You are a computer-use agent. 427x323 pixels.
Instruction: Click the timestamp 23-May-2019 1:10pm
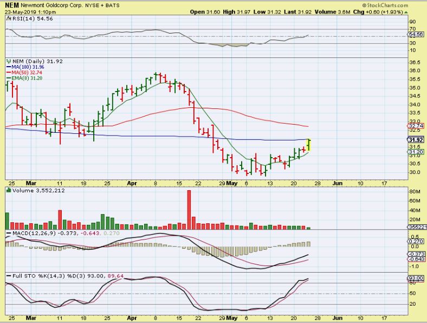[30, 12]
